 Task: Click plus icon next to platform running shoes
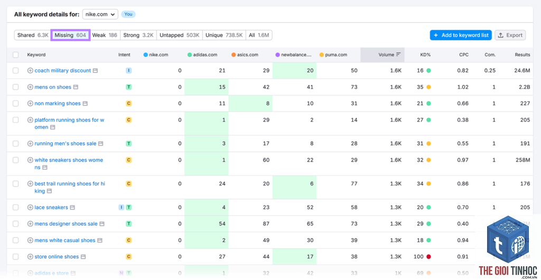[x=30, y=120]
